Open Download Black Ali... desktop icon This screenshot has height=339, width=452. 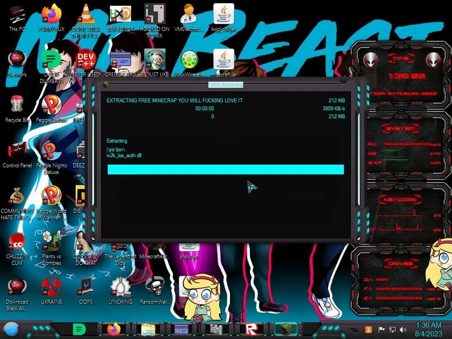[17, 294]
